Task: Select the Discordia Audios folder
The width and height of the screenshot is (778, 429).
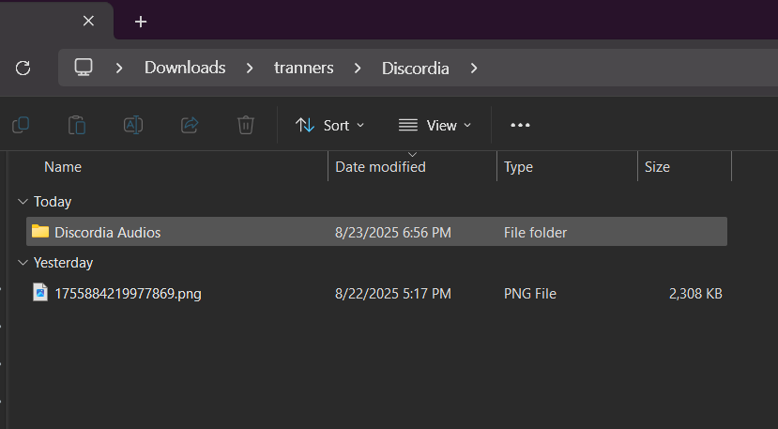Action: 107,233
